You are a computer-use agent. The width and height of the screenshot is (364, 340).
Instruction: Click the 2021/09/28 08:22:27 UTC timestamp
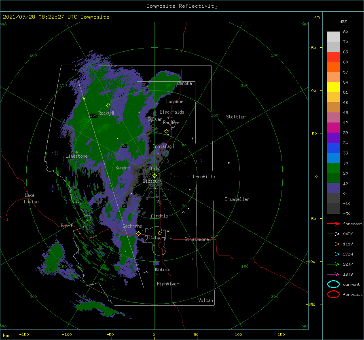coord(56,17)
